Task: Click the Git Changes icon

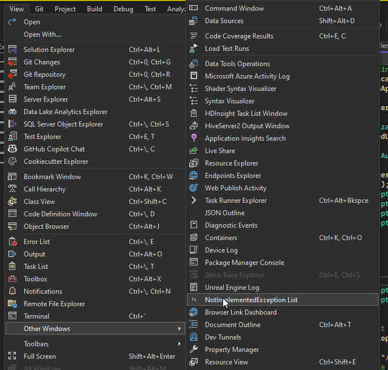Action: [12, 62]
